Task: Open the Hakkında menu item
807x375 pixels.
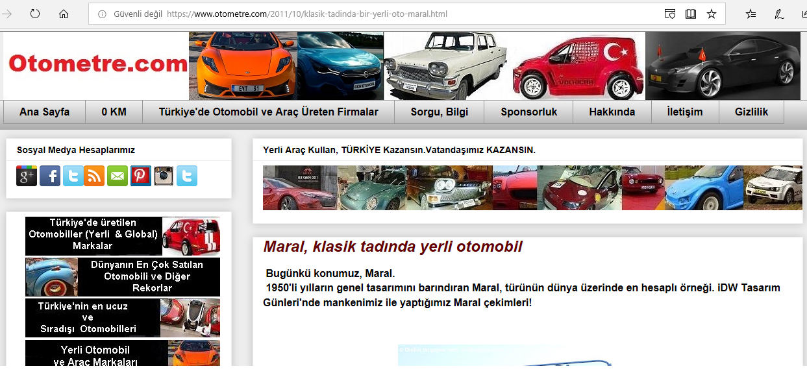Action: point(612,112)
